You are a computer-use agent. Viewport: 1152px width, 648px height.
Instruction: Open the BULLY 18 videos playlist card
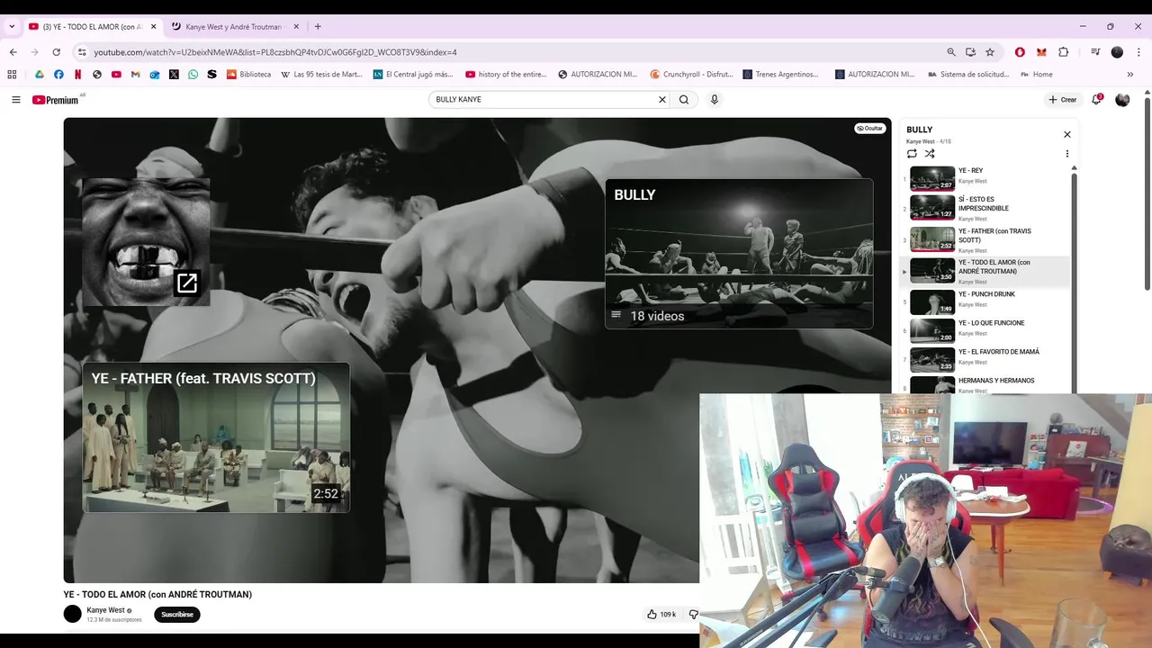pyautogui.click(x=739, y=254)
